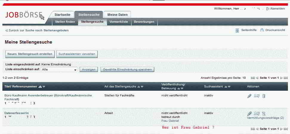
Task: Open the Druckansicht print view
Action: tap(262, 30)
